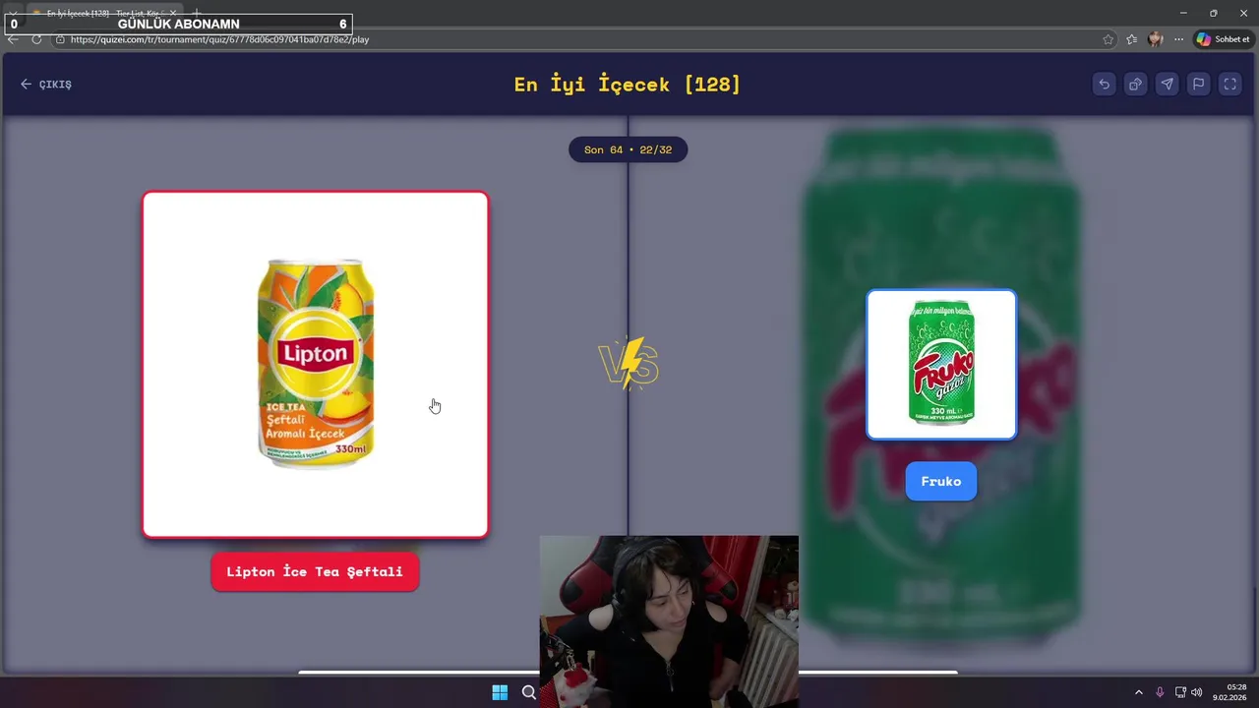Click the browser address bar URL

point(219,39)
